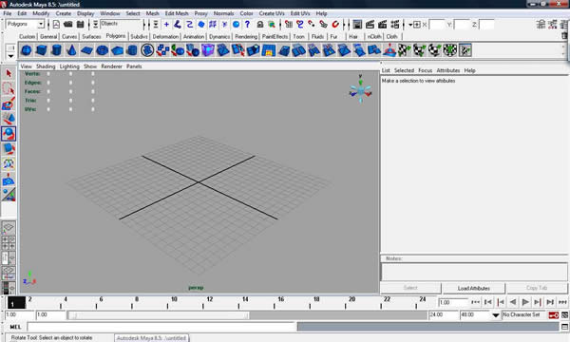The image size is (570, 342).
Task: Switch to single perspective view layout
Action: click(9, 228)
